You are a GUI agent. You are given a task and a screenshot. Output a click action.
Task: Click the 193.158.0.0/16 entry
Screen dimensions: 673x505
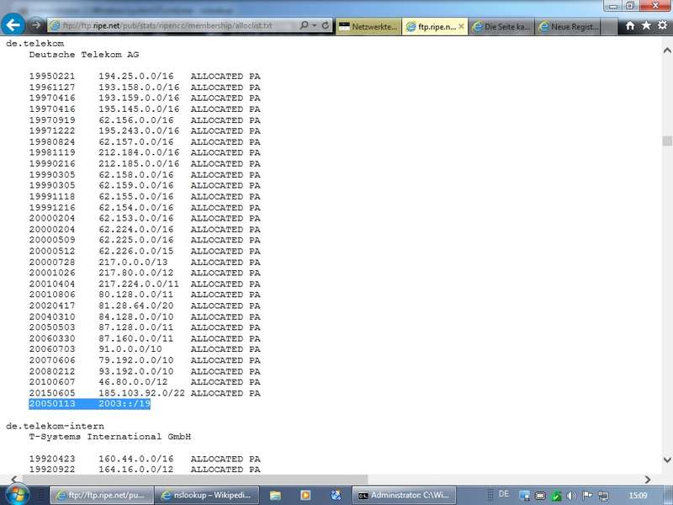[139, 88]
